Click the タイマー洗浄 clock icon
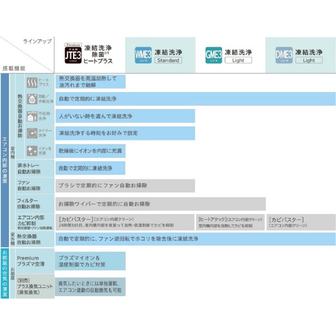The image size is (336, 336). 32,133
